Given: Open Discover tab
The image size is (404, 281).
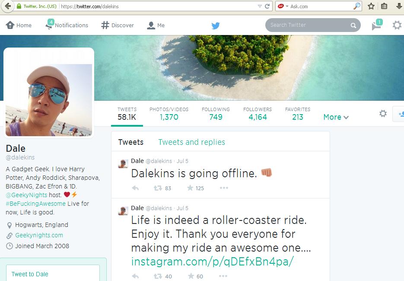Looking at the screenshot, I should pos(118,25).
